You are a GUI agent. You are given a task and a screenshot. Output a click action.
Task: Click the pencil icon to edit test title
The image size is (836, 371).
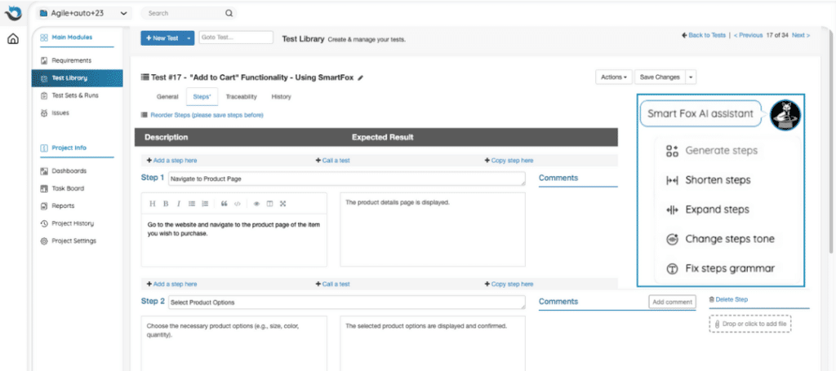pos(361,77)
